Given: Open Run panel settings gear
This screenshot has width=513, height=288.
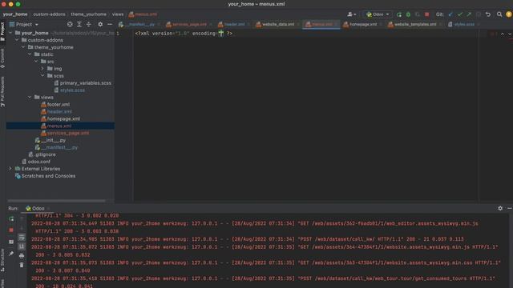Looking at the screenshot, I should [x=500, y=208].
